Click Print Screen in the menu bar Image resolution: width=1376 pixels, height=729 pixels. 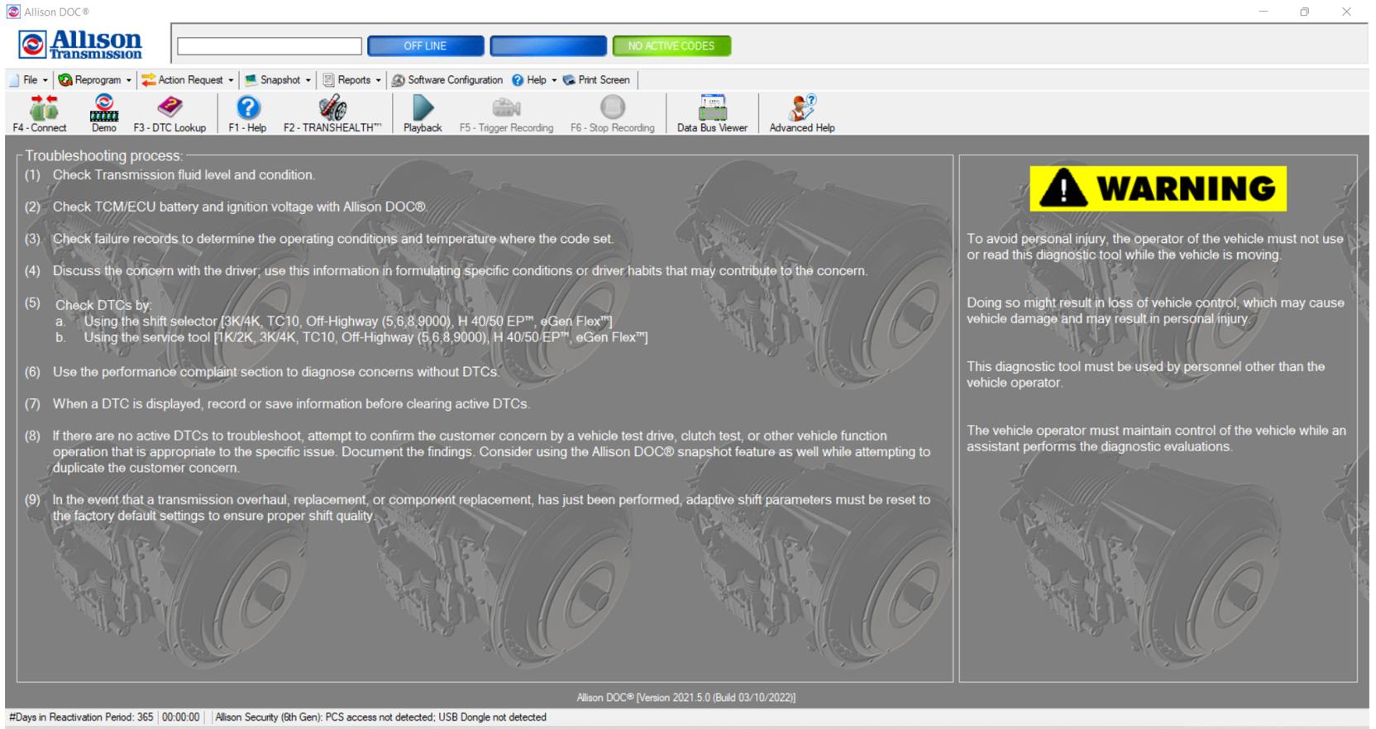coord(596,80)
